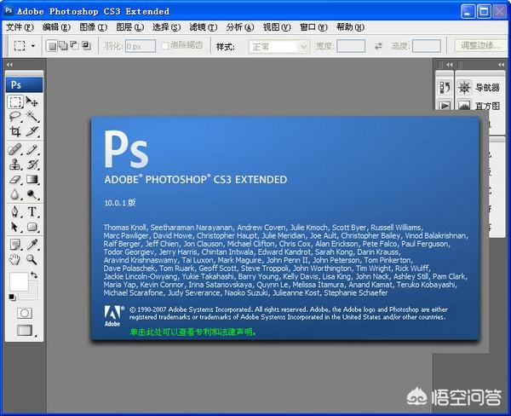Screen dimensions: 511x416
Task: Click the Ps logo atop the toolbox
Action: [x=24, y=85]
